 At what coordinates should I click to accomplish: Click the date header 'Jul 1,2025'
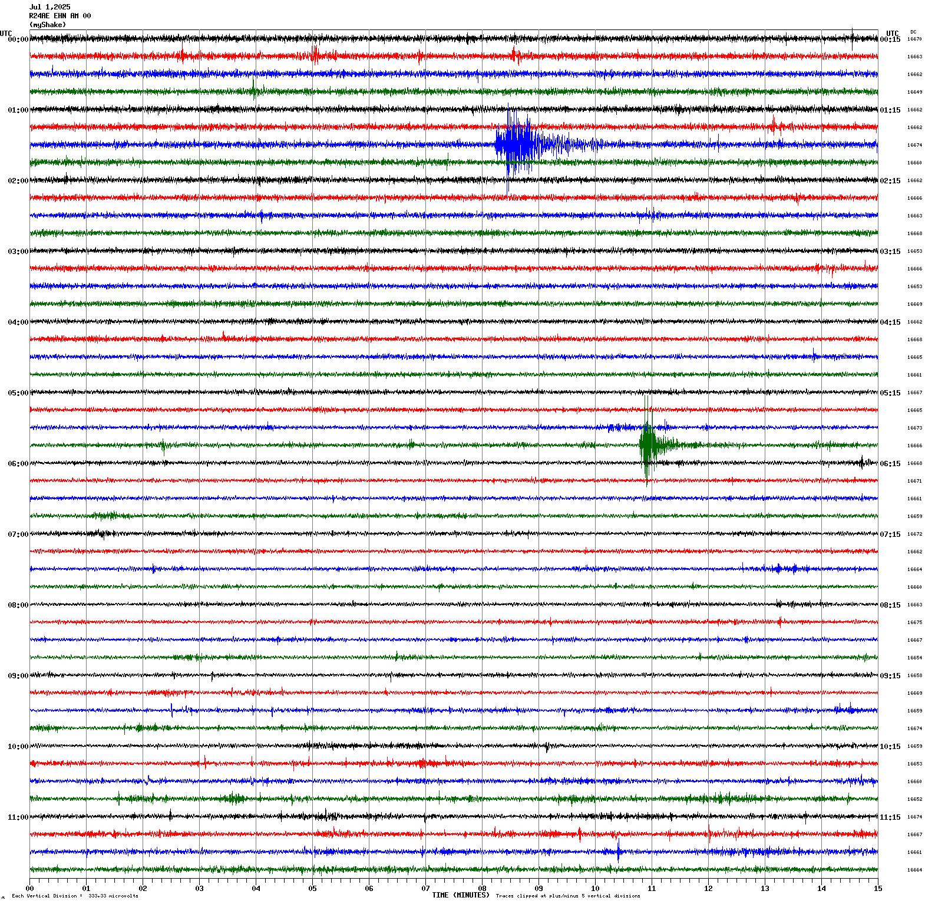point(49,7)
